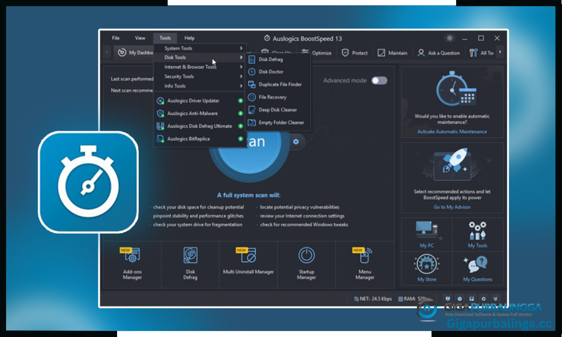The image size is (562, 337).
Task: Switch the theme with the sun icon
Action: pos(450,38)
